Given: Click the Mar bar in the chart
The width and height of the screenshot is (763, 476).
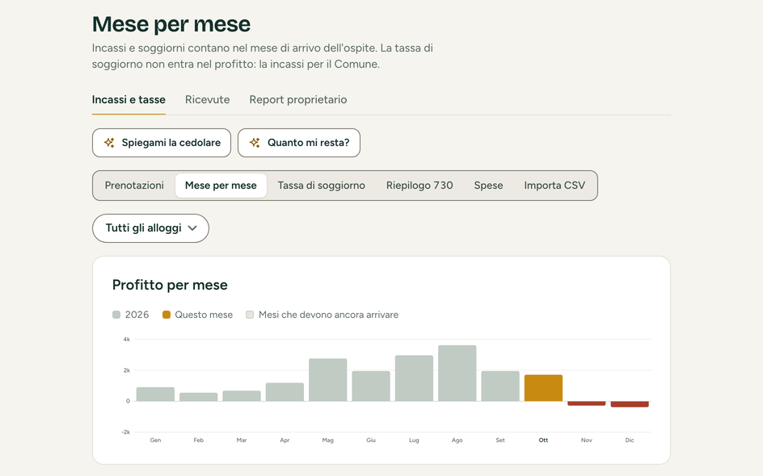Looking at the screenshot, I should (242, 396).
